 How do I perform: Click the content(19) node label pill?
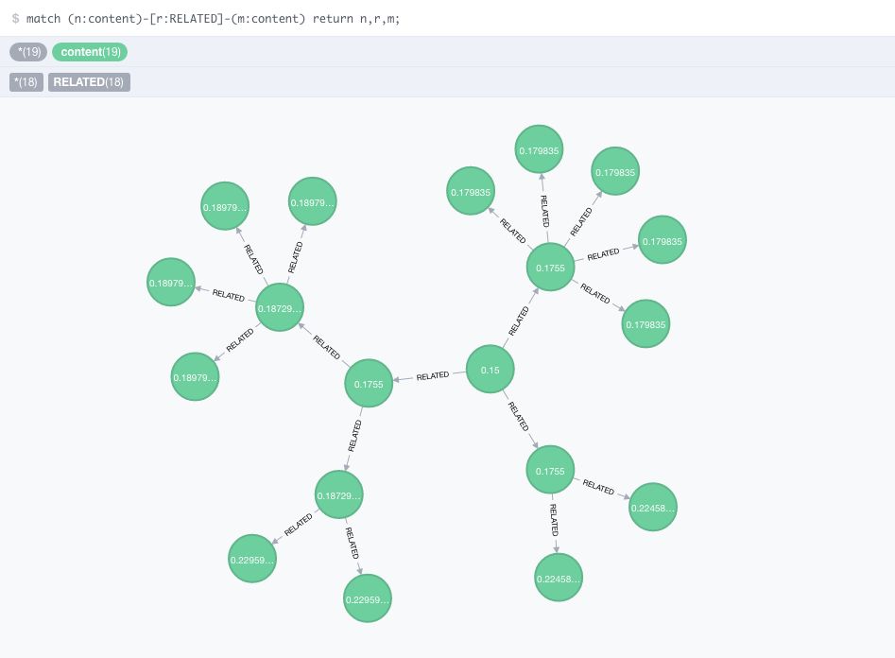pyautogui.click(x=90, y=52)
